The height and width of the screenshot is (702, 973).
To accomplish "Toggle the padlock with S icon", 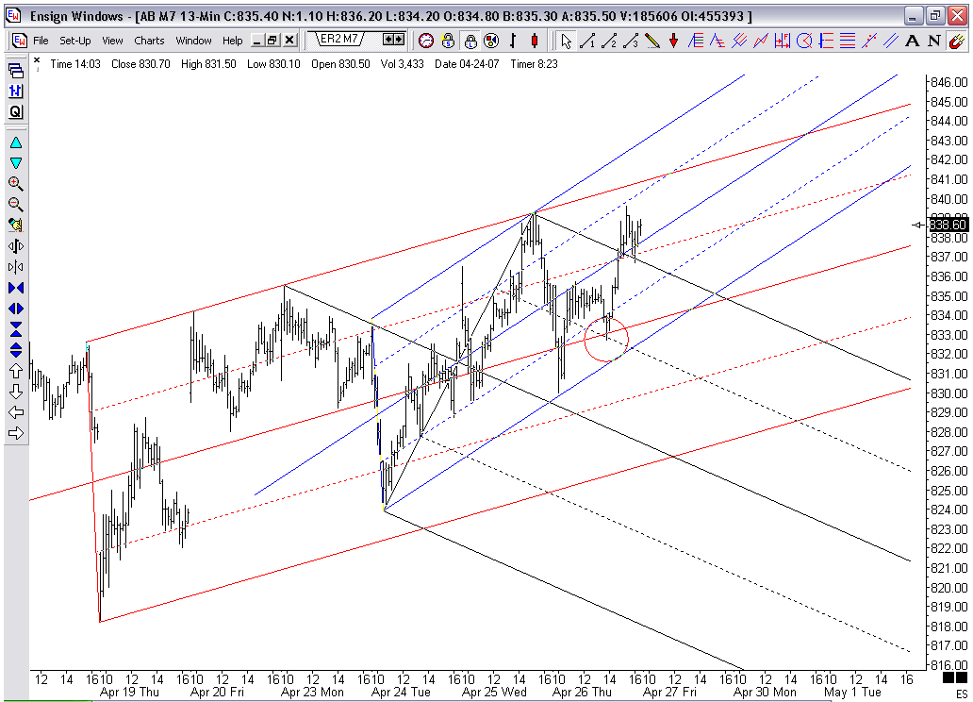I will click(x=448, y=41).
